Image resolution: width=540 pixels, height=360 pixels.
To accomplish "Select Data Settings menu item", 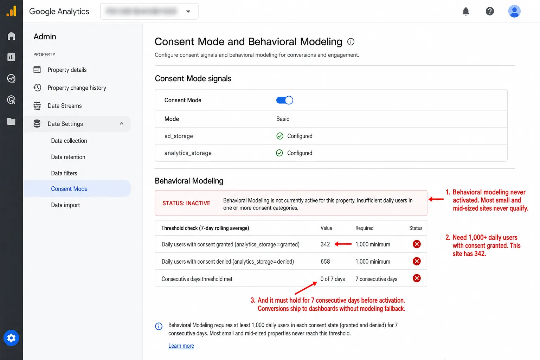I will pos(77,124).
